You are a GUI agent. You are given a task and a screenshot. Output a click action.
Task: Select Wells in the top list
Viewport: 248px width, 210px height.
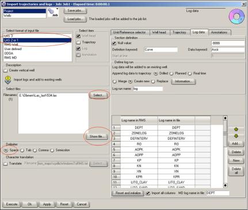pyautogui.click(x=25, y=16)
